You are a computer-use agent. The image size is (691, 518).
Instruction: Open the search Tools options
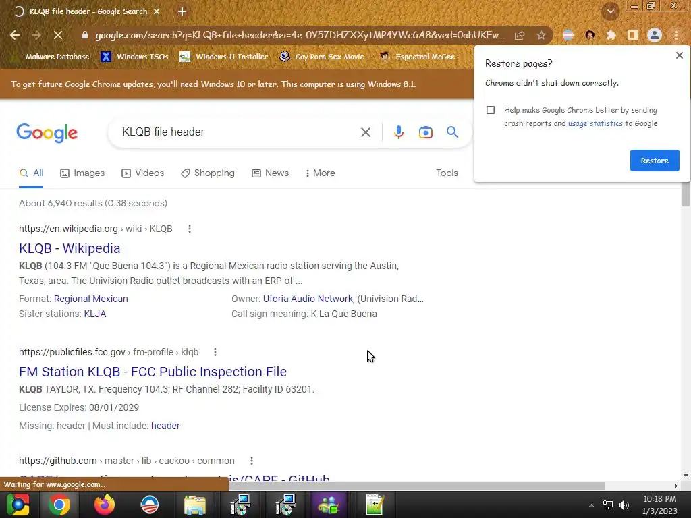pyautogui.click(x=447, y=173)
